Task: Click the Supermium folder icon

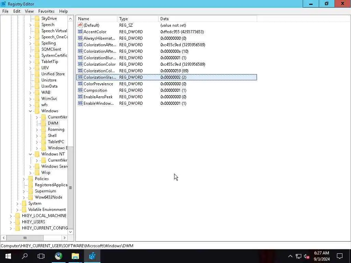Action: point(31,191)
